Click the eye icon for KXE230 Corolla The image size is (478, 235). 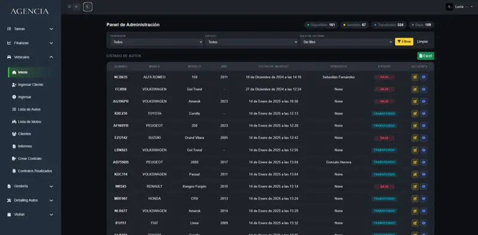click(424, 113)
